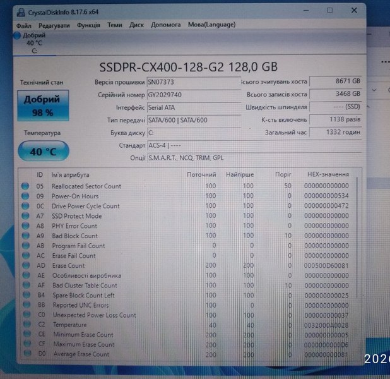The width and height of the screenshot is (390, 379).
Task: Click status circle beside Bad Block Count
Action: [x=25, y=236]
